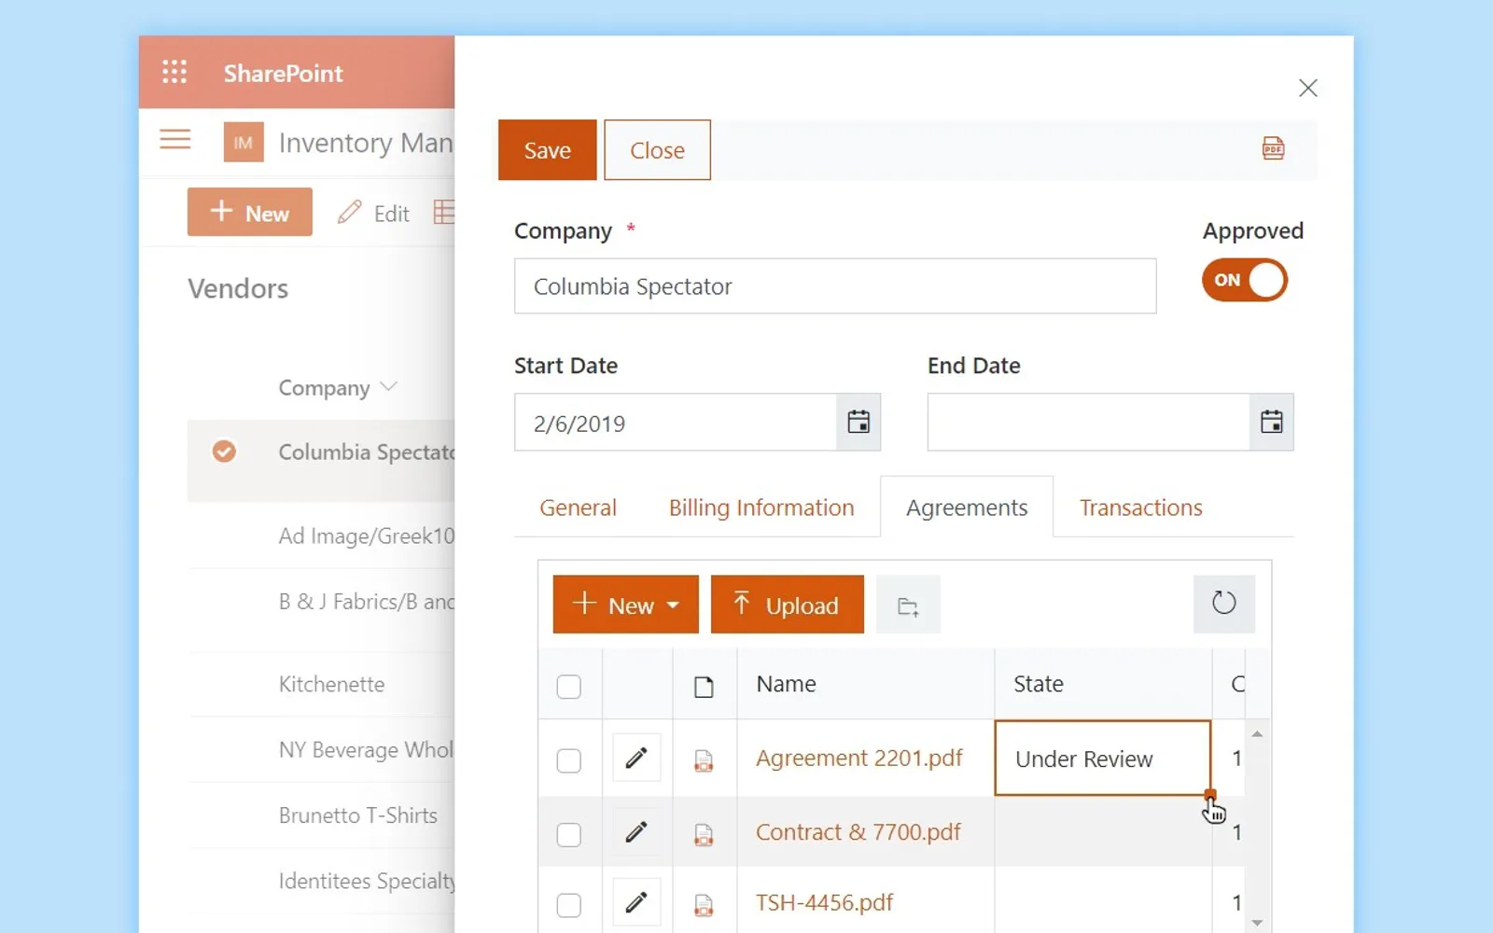Open the hamburger navigation menu
The image size is (1493, 933).
point(174,140)
